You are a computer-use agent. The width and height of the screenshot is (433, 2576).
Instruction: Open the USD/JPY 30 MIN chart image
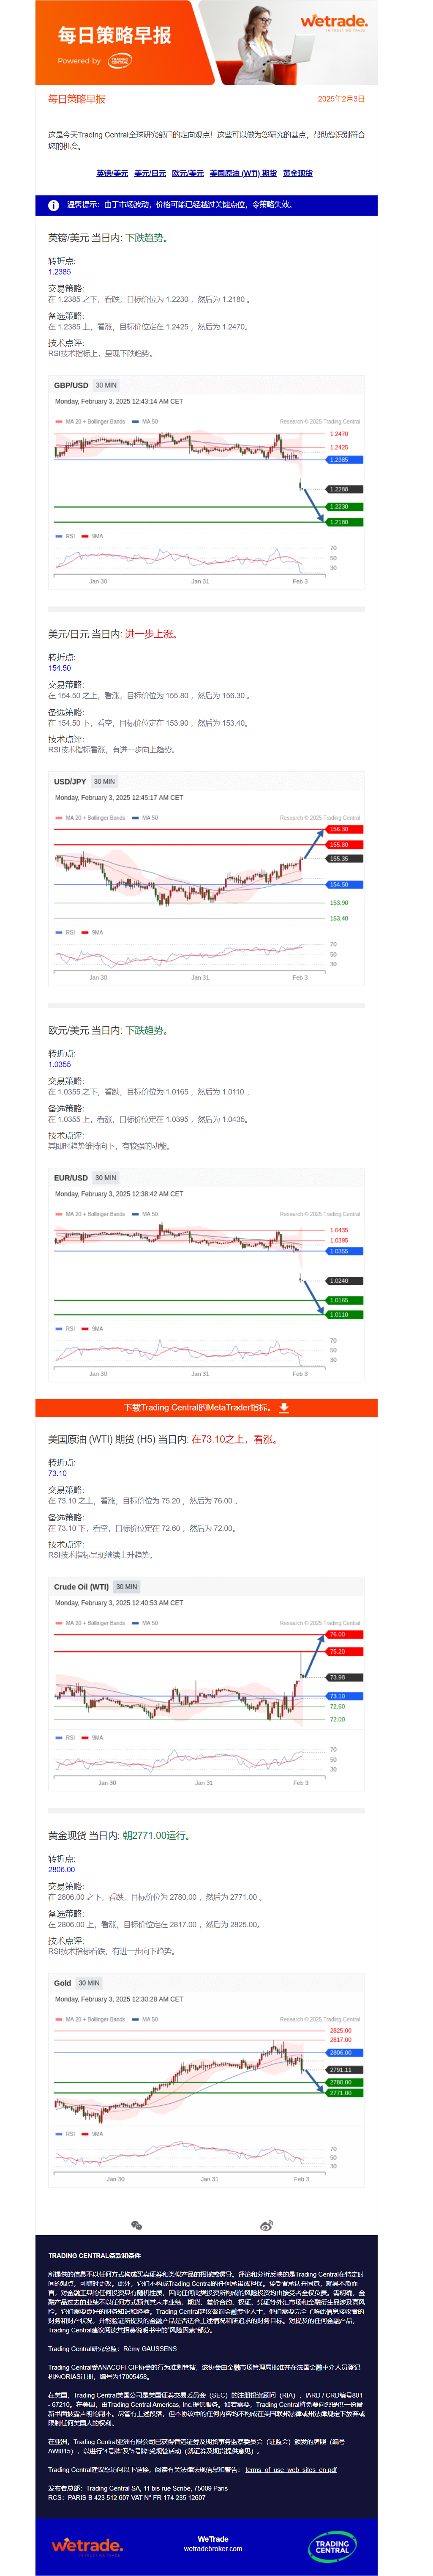(x=206, y=878)
